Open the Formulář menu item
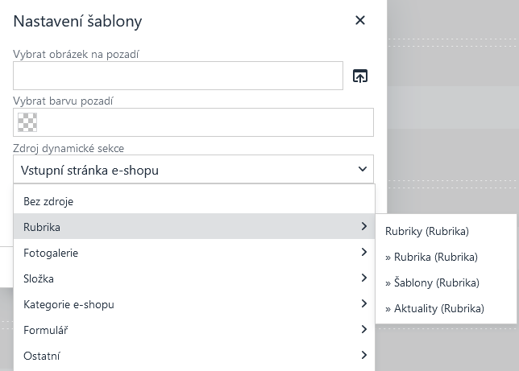Image resolution: width=519 pixels, height=371 pixels. pyautogui.click(x=44, y=330)
